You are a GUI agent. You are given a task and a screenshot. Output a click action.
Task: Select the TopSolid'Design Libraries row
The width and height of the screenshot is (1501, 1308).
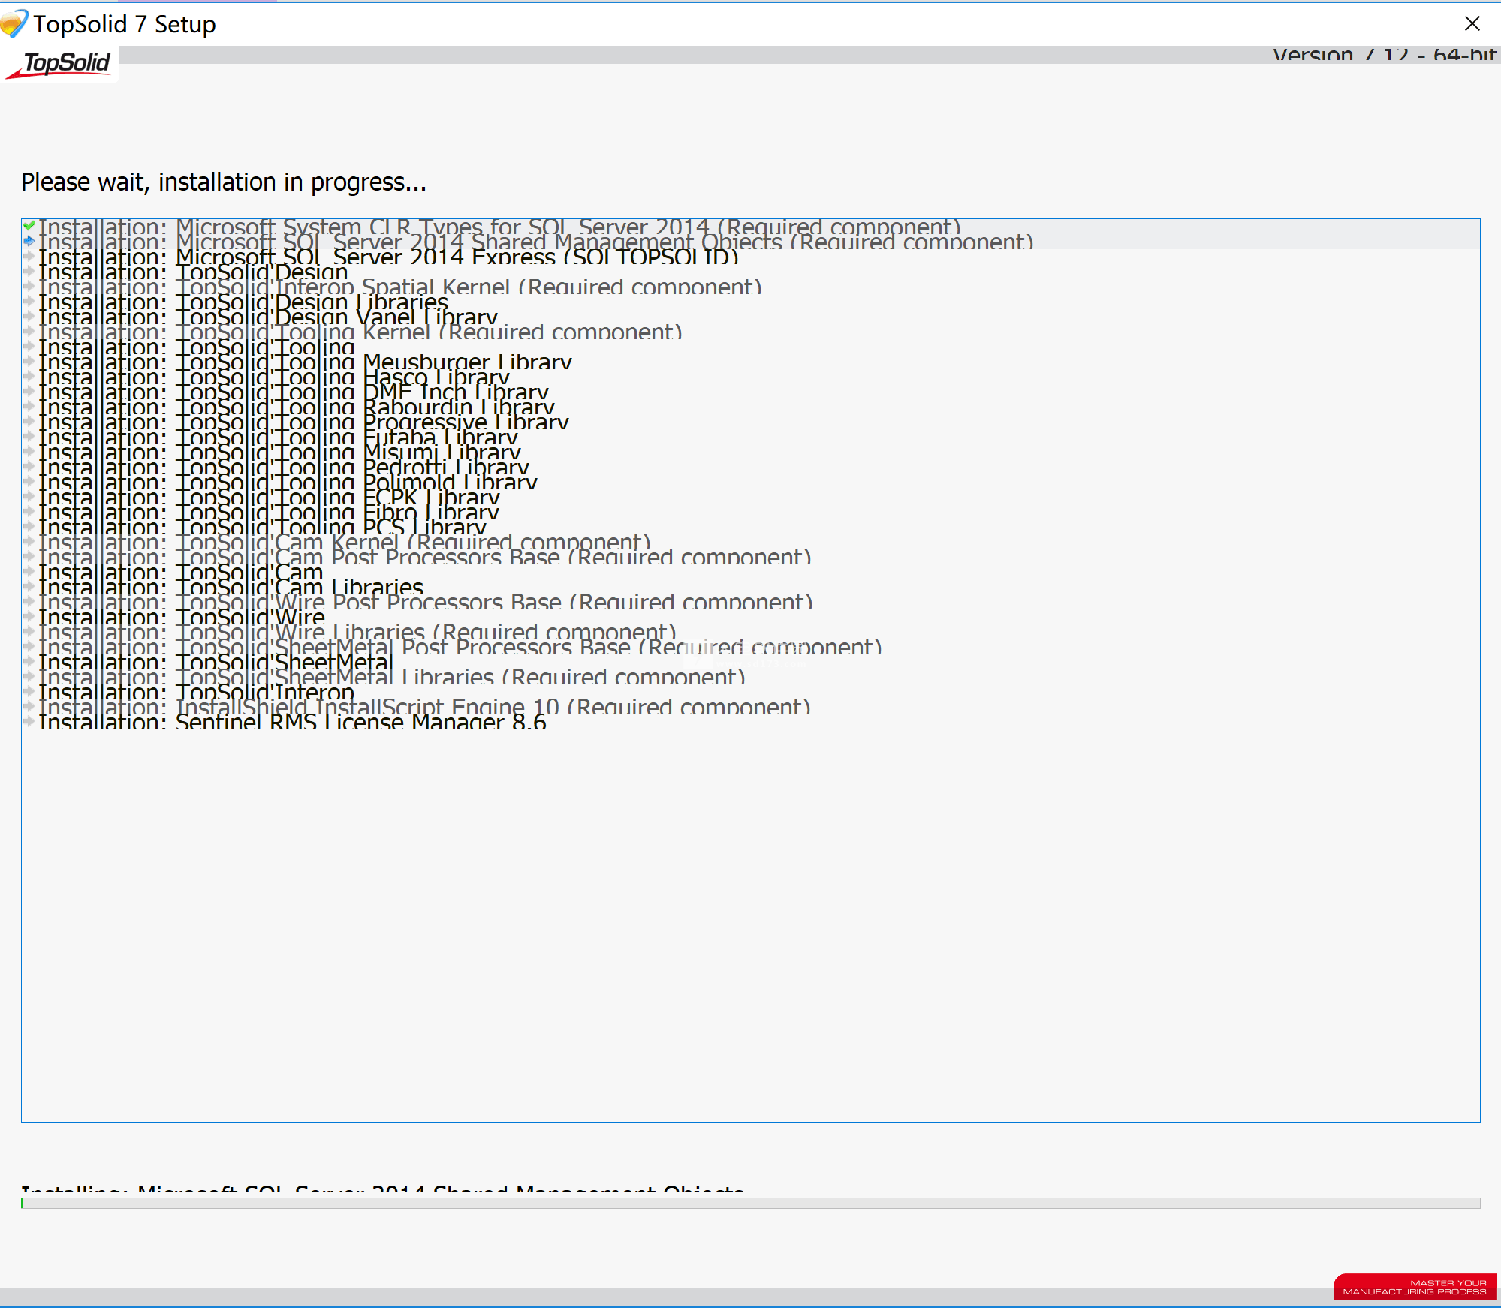[751, 302]
